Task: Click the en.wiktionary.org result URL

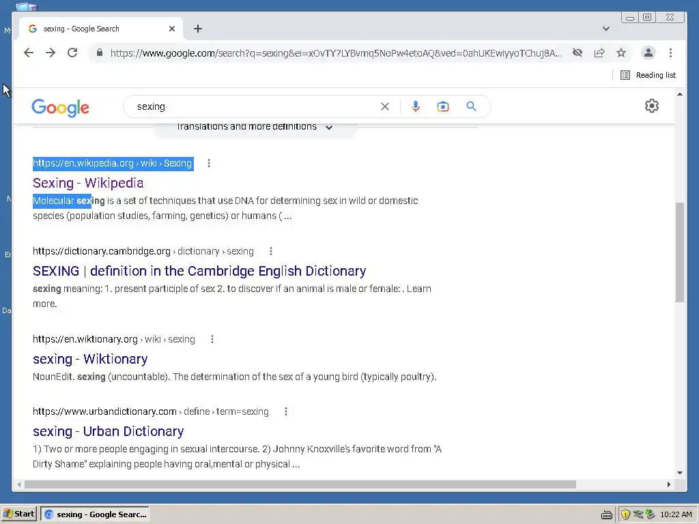Action: point(114,339)
